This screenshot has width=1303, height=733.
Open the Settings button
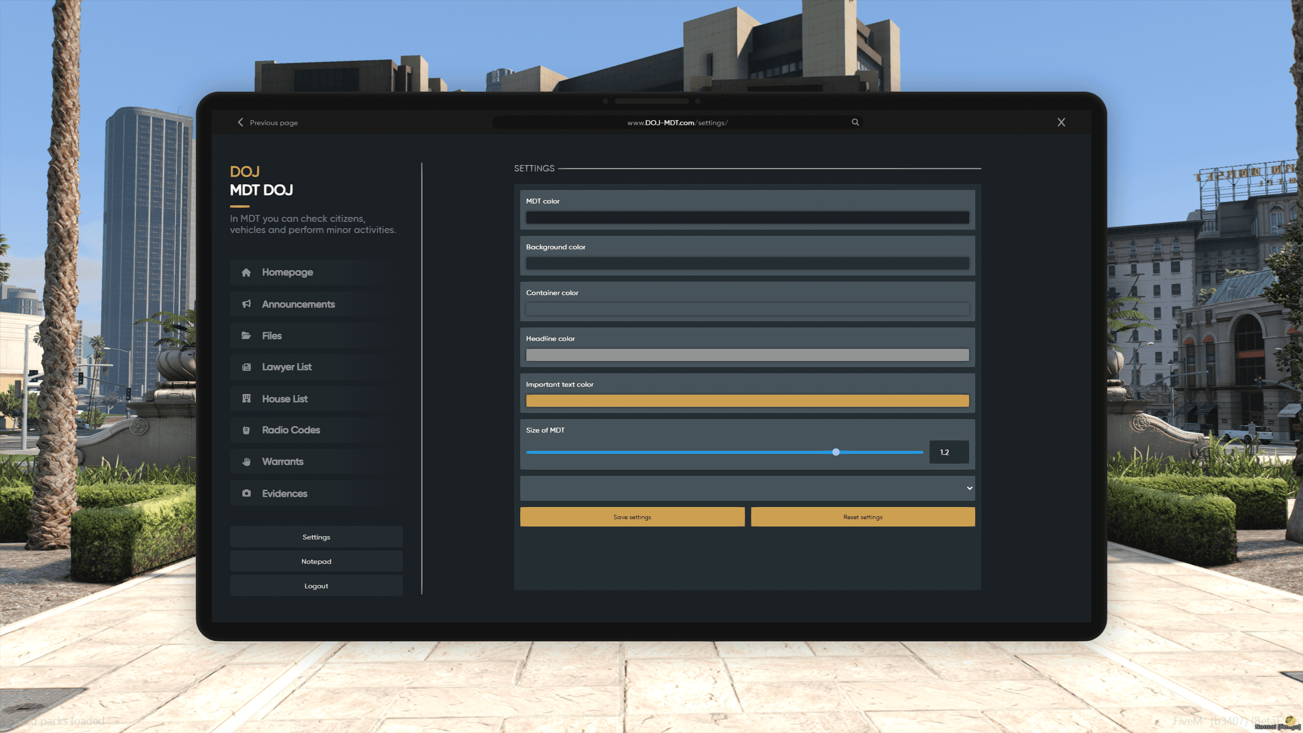[x=316, y=537]
